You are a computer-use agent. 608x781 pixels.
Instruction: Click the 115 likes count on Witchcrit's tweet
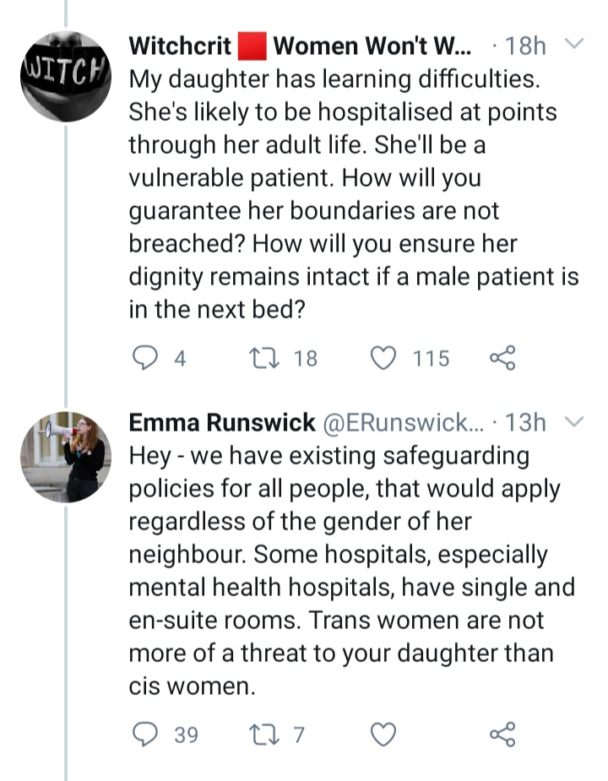pyautogui.click(x=431, y=359)
